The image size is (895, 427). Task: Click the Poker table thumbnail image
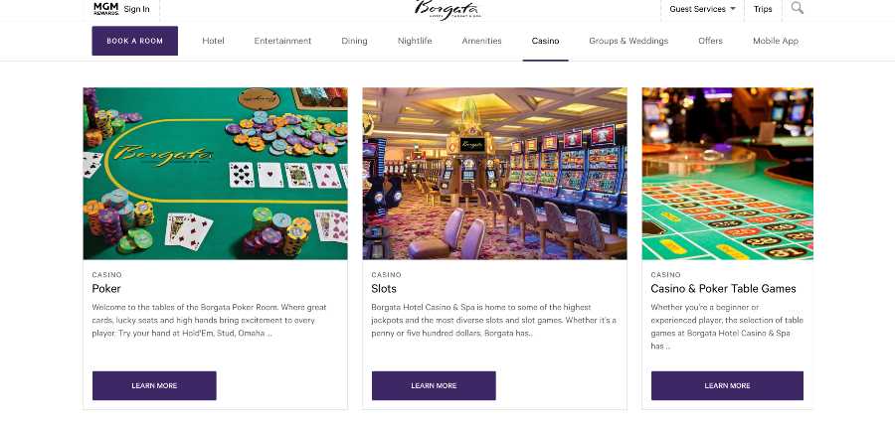tap(215, 174)
